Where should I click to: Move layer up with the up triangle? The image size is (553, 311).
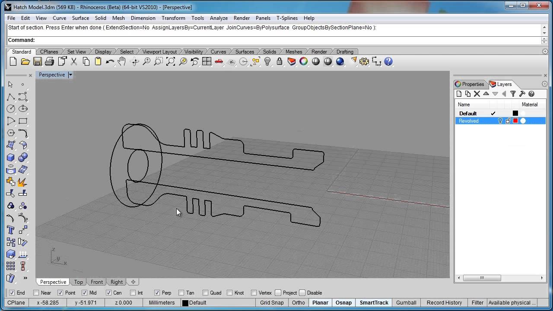pos(486,94)
